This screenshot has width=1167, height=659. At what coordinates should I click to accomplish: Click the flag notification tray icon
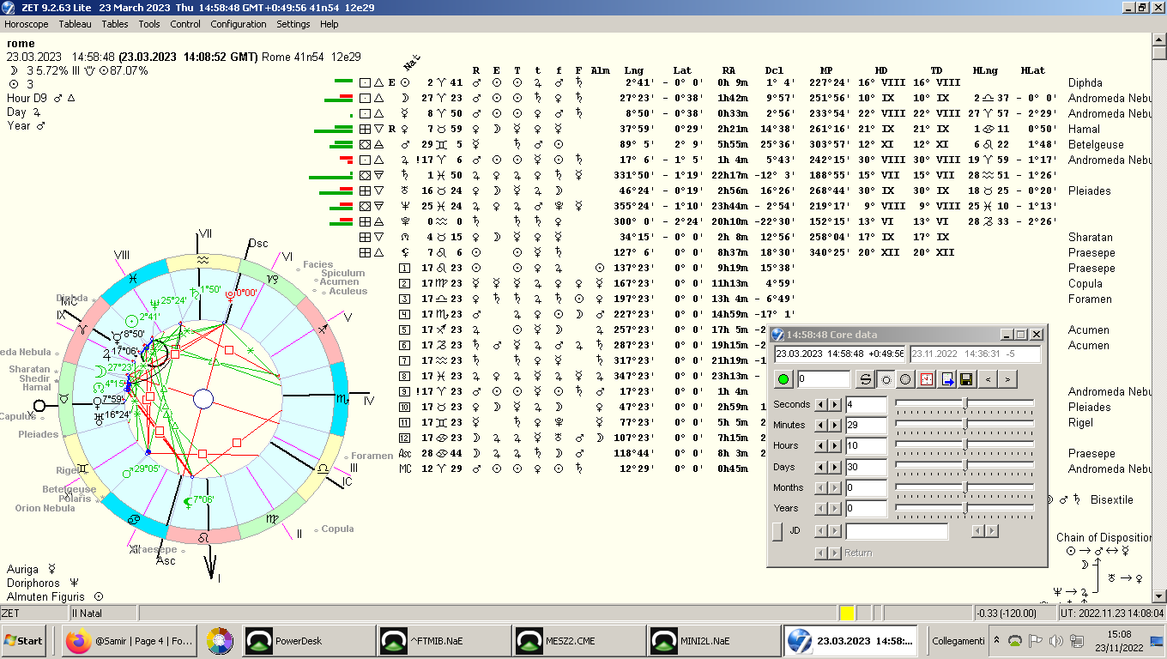click(1036, 640)
